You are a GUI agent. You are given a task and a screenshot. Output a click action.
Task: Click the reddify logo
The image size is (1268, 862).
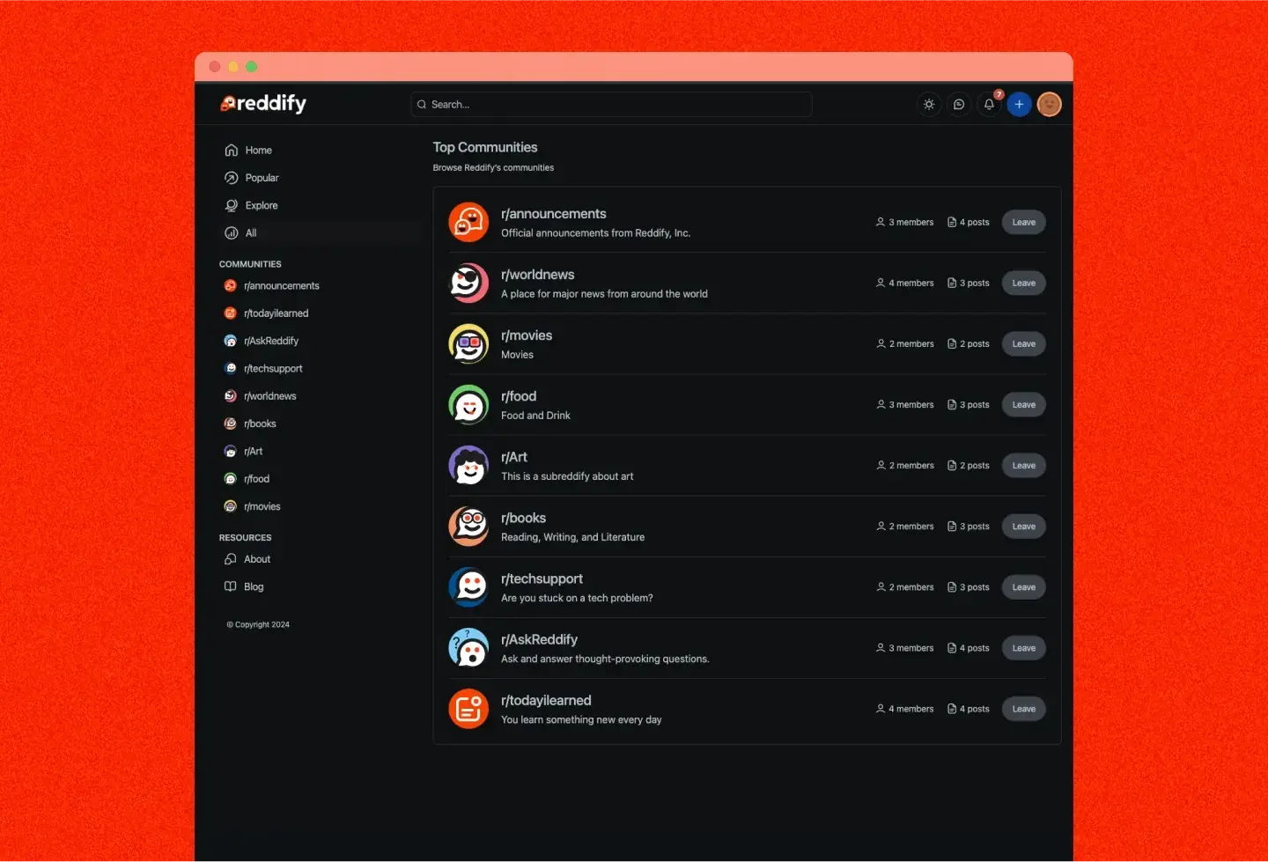263,104
